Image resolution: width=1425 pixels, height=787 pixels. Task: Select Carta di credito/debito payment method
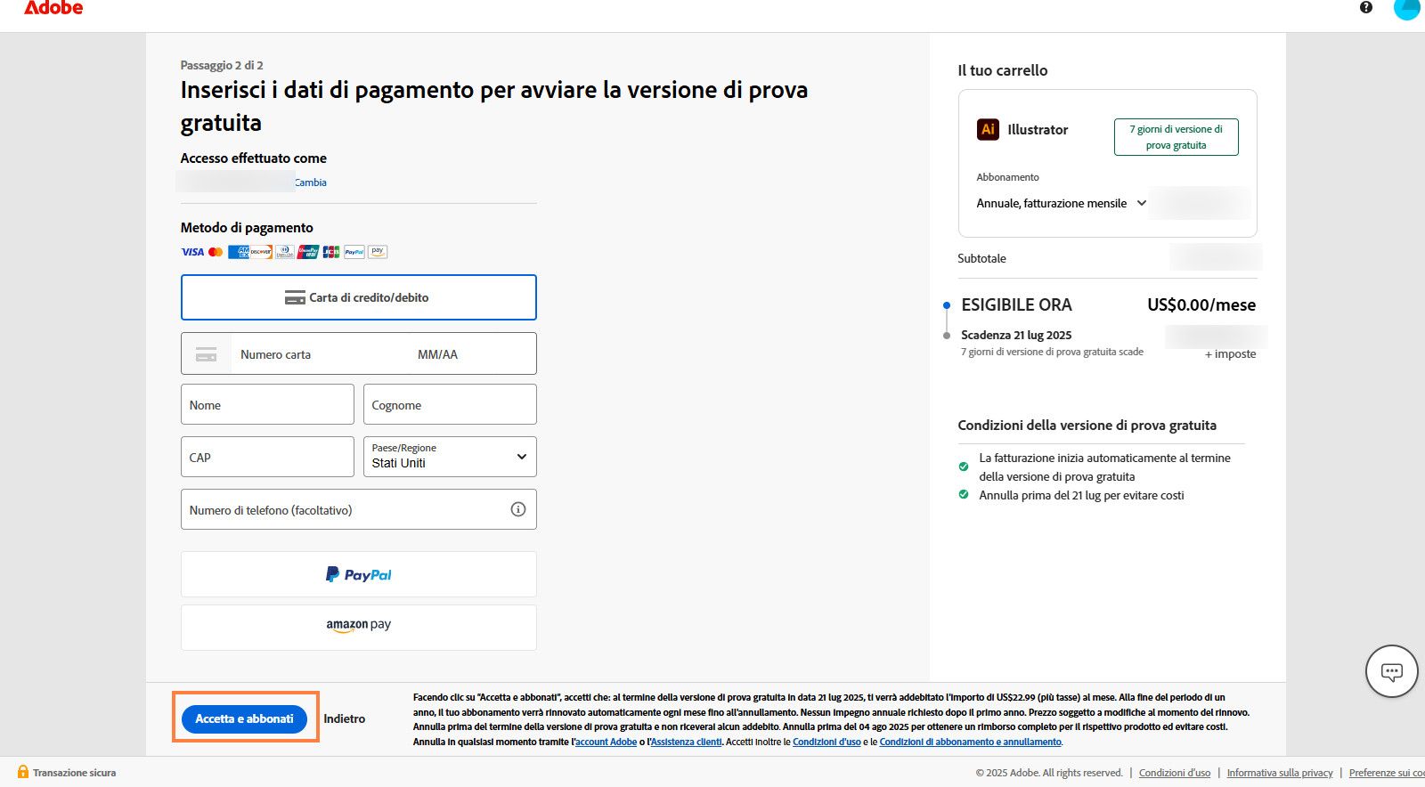point(359,297)
